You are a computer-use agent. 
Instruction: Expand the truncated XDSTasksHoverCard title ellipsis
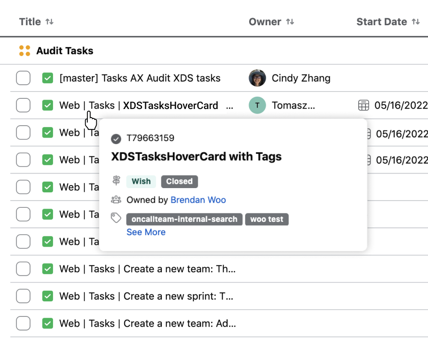(229, 106)
